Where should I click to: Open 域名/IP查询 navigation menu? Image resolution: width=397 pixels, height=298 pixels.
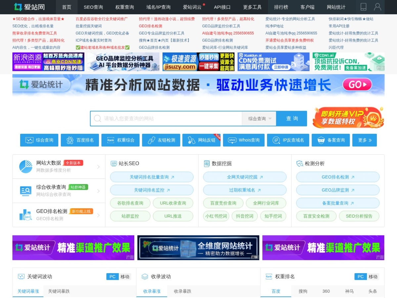pyautogui.click(x=158, y=7)
